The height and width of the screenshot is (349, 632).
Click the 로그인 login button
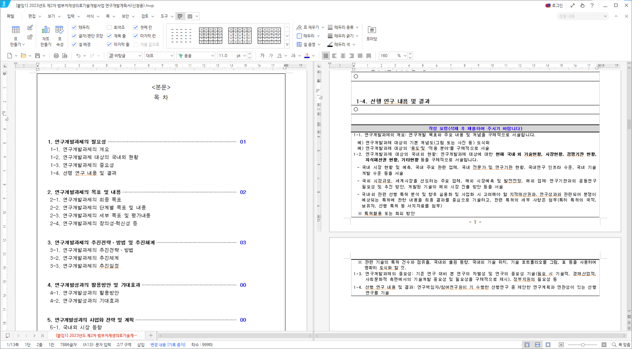(554, 5)
